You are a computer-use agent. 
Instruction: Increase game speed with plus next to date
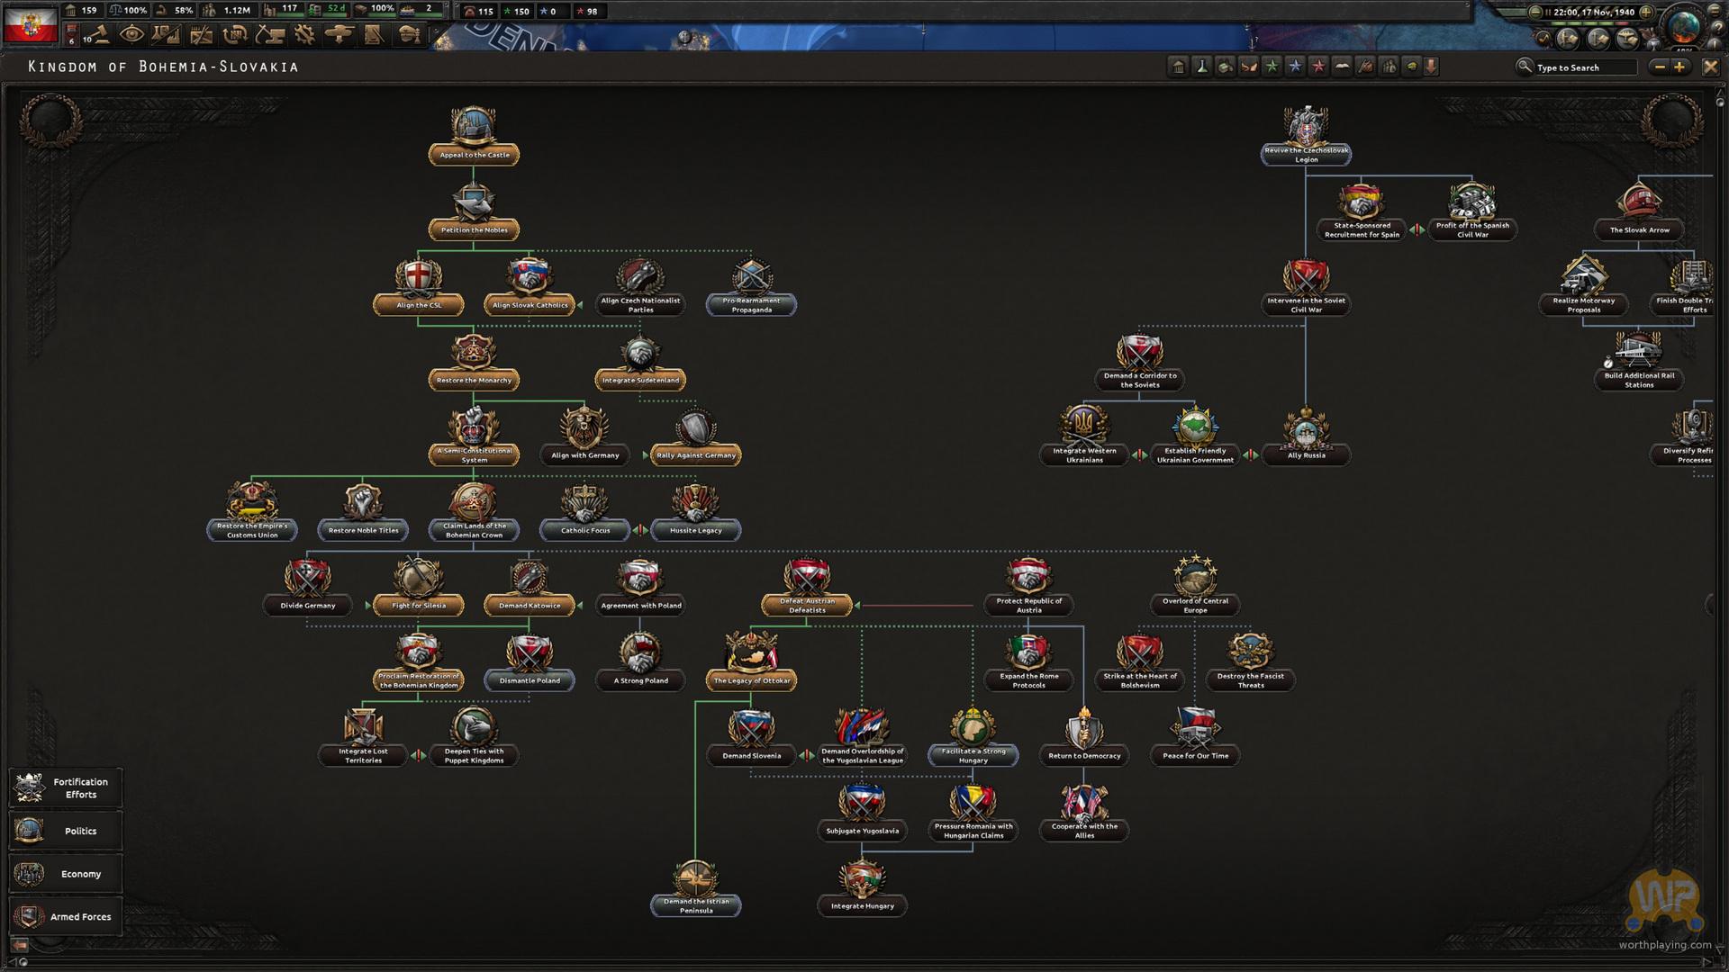click(1645, 12)
